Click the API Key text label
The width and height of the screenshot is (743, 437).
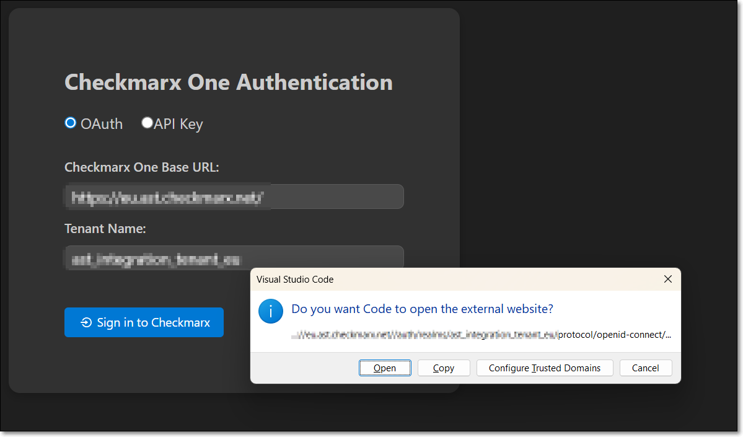pos(178,124)
